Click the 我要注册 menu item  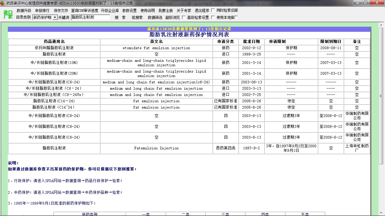point(166,10)
